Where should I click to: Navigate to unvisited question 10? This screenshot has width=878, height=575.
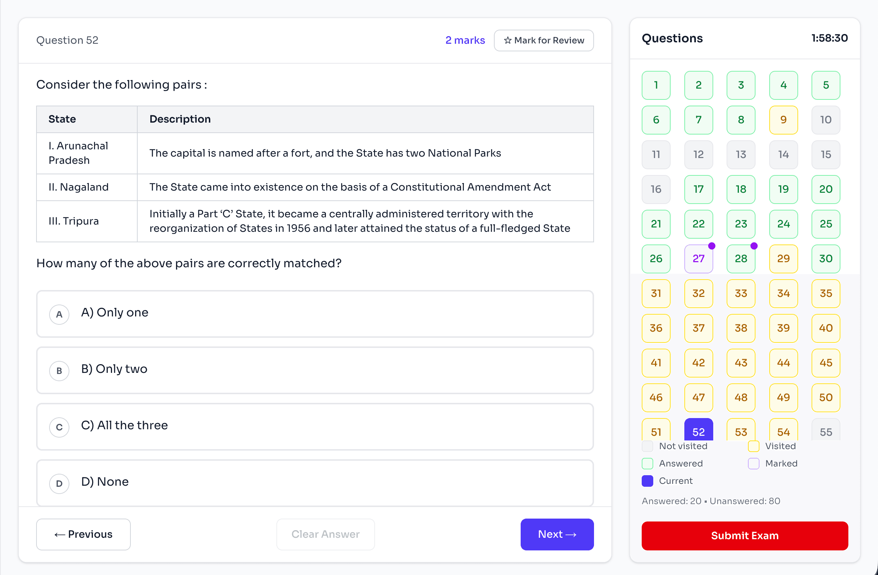point(826,120)
